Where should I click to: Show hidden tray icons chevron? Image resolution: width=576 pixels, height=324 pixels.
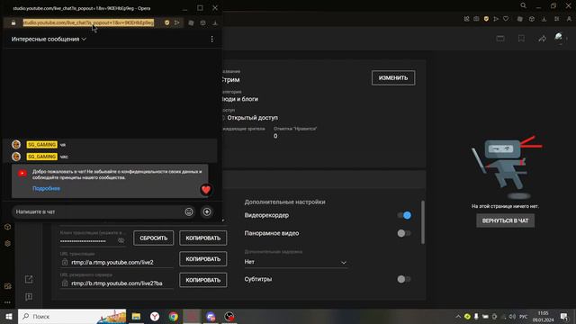[x=458, y=316]
